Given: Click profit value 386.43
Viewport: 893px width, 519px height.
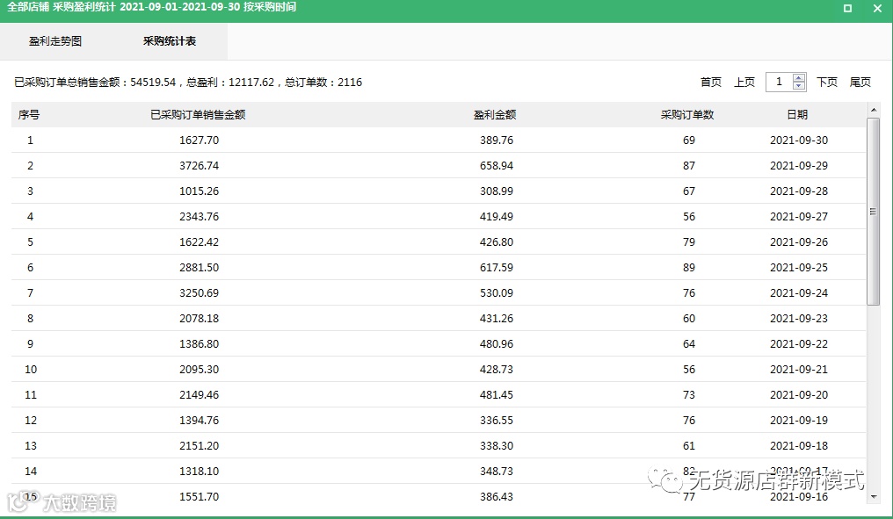Looking at the screenshot, I should [496, 497].
